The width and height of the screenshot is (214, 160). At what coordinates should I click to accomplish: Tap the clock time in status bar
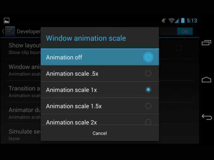click(192, 21)
